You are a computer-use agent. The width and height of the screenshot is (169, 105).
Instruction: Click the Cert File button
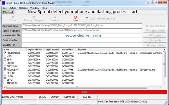(155, 40)
